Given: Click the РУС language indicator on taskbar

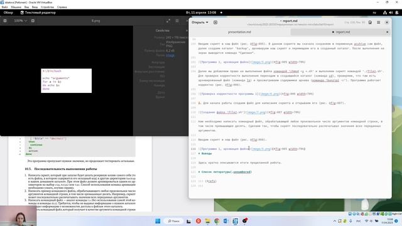Looking at the screenshot, I should coord(359,221).
